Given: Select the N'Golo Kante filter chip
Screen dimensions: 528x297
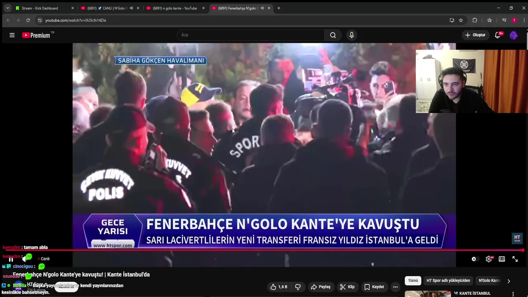Looking at the screenshot, I should 489,280.
